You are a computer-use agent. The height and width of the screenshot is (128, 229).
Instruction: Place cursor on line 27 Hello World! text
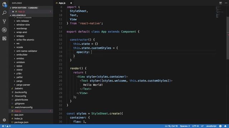(x=93, y=85)
